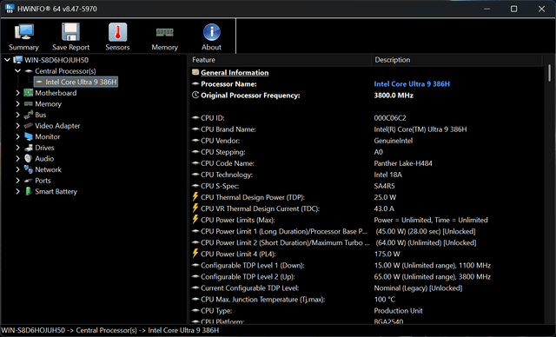Image resolution: width=556 pixels, height=337 pixels.
Task: Click the Audio speaker tree icon
Action: pos(29,158)
